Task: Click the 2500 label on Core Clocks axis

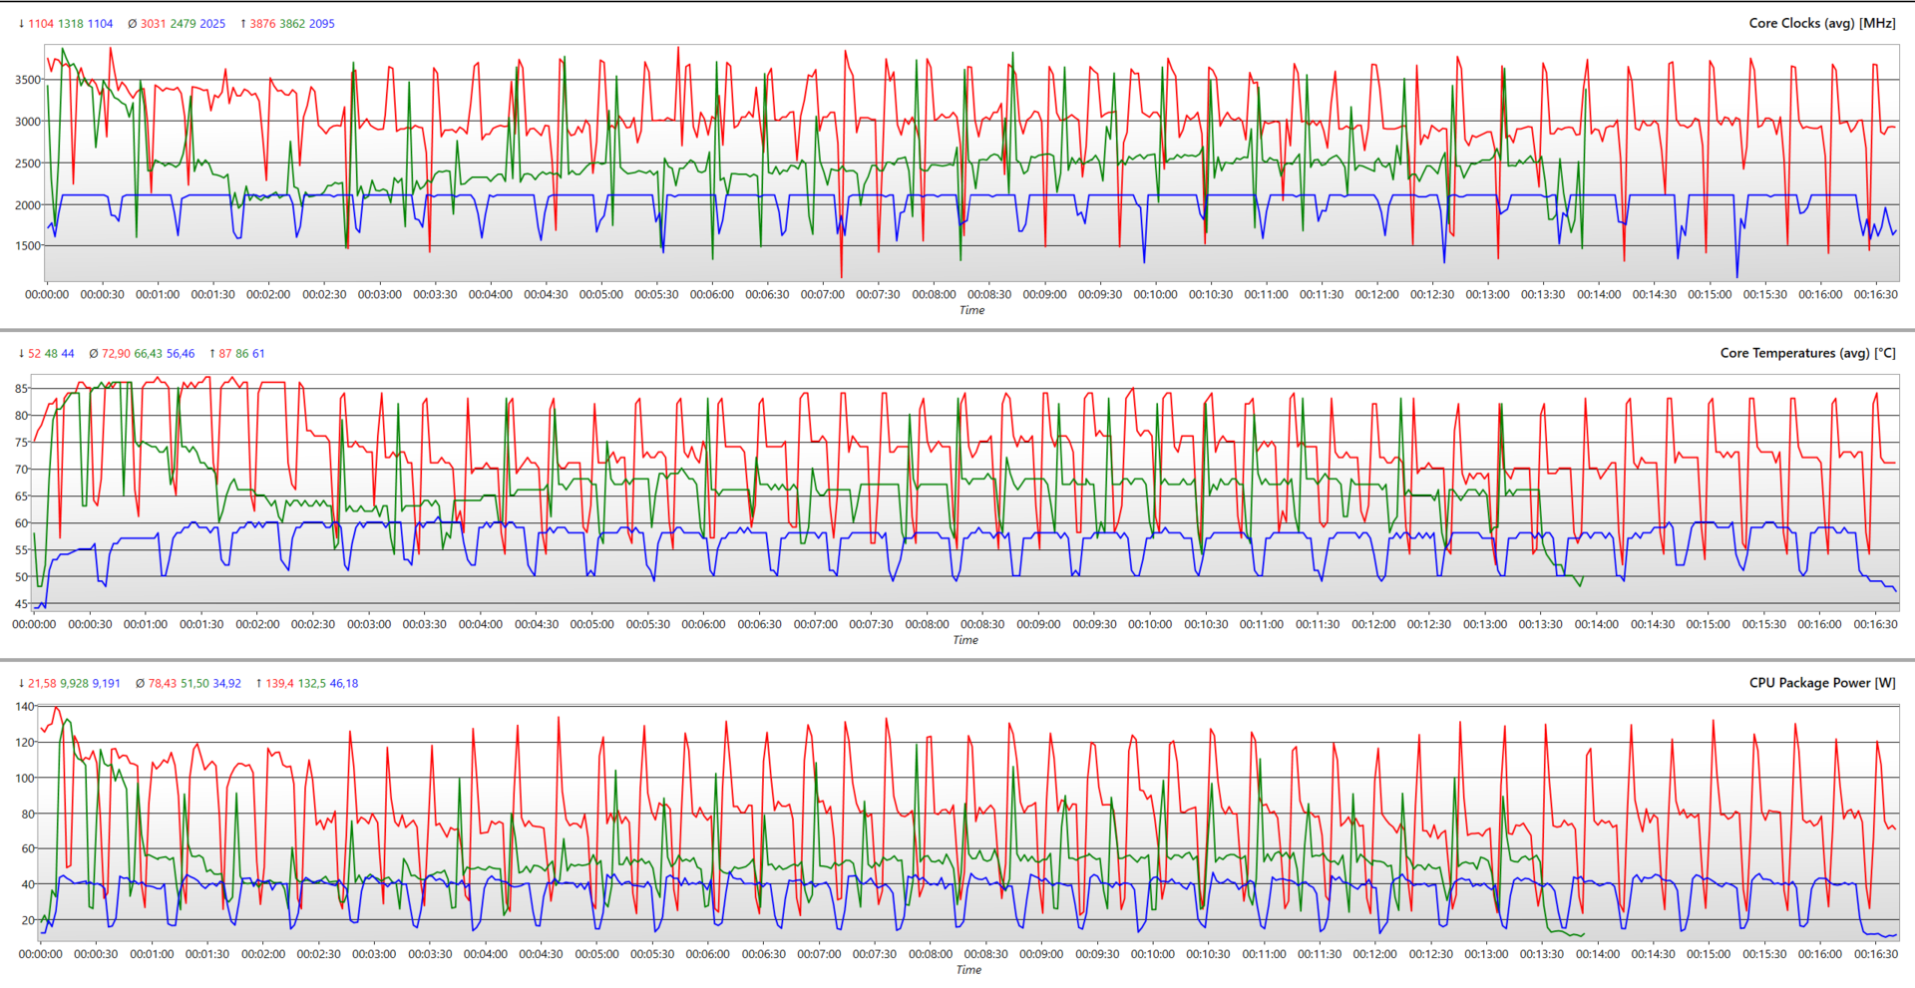Action: 28,164
